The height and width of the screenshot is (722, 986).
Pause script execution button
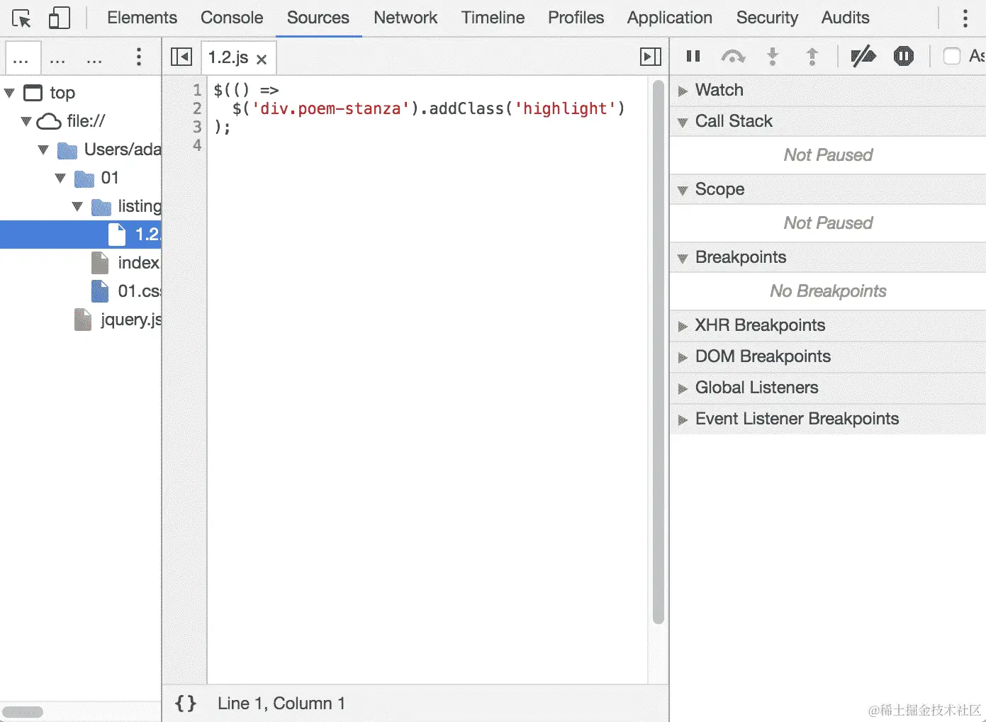693,56
